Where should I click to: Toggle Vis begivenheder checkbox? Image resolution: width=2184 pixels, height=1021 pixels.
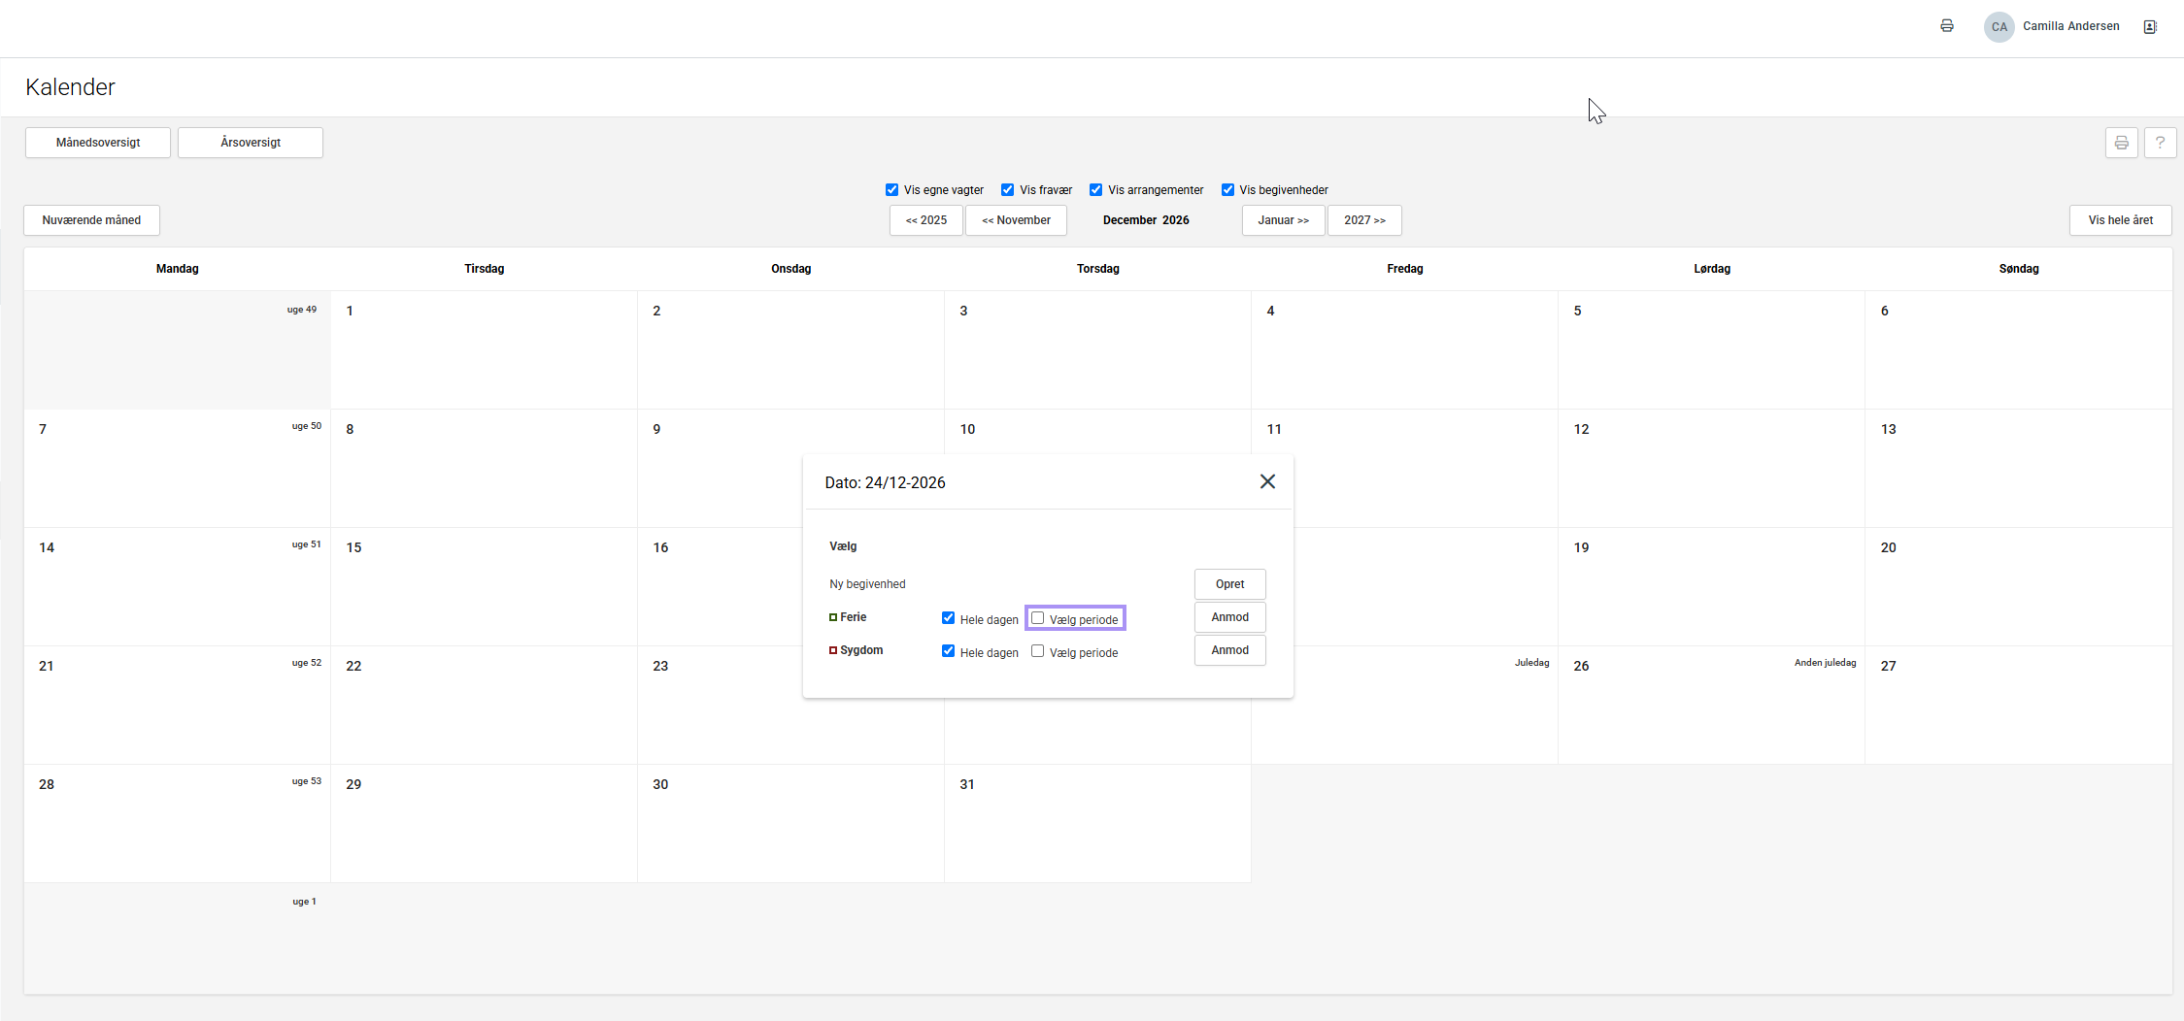pyautogui.click(x=1227, y=190)
